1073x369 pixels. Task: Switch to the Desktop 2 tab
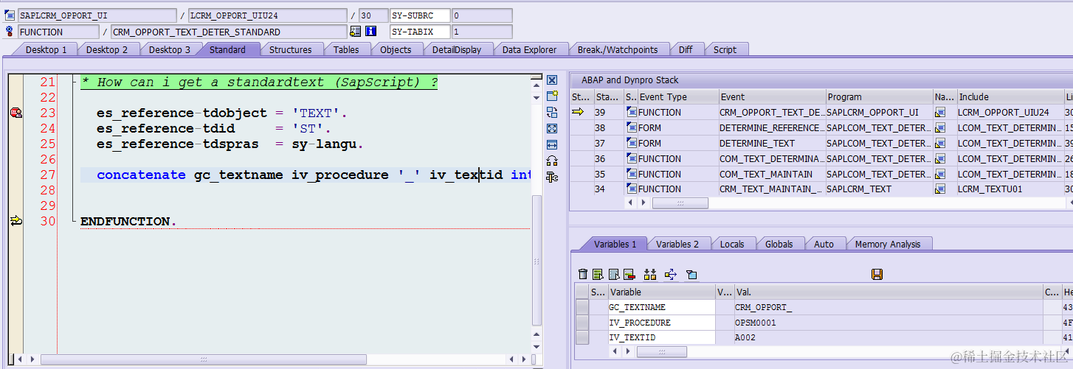pyautogui.click(x=107, y=49)
